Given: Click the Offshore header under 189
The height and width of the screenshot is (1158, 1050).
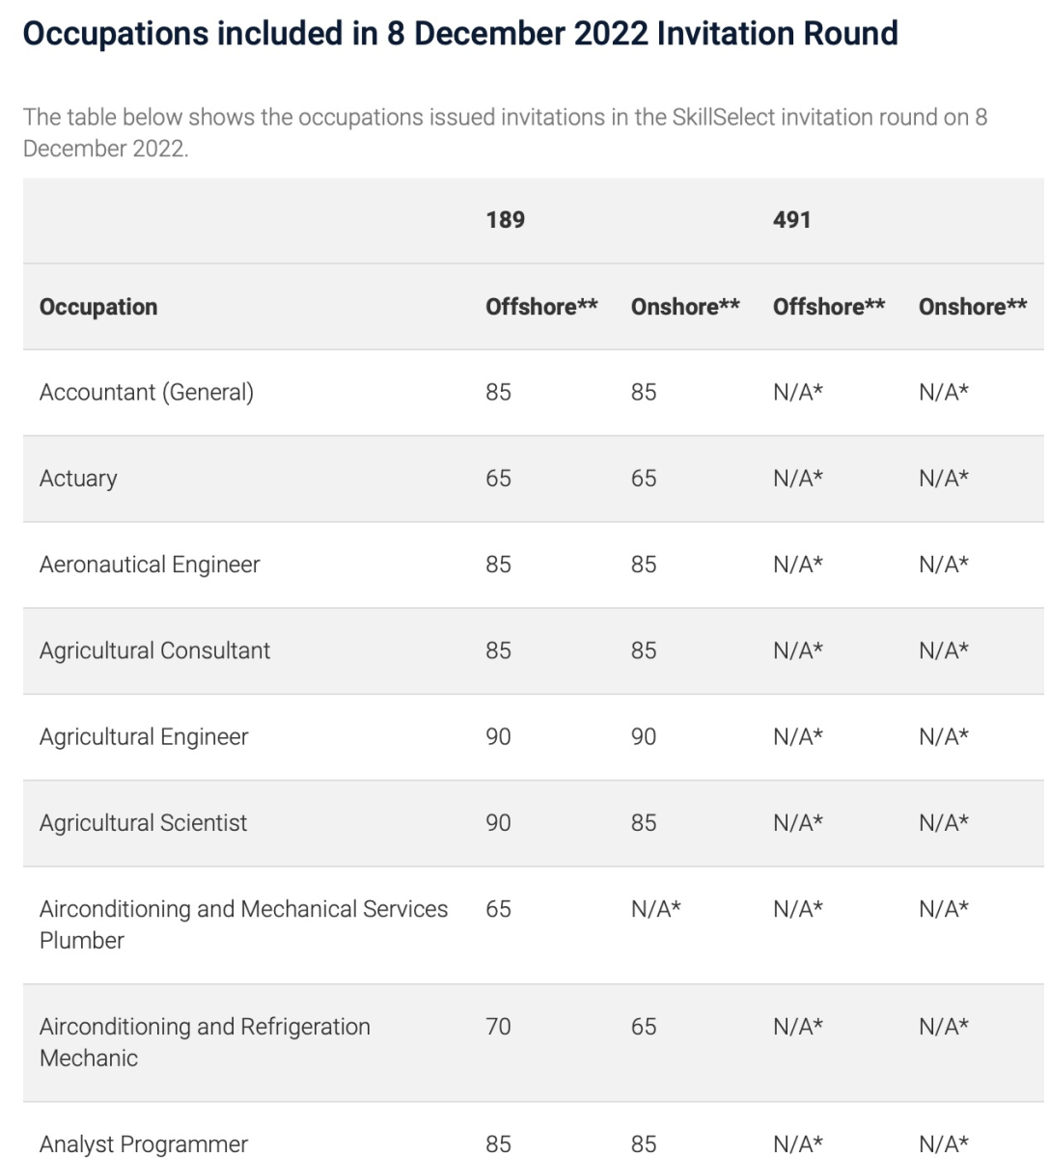Looking at the screenshot, I should click(x=541, y=307).
